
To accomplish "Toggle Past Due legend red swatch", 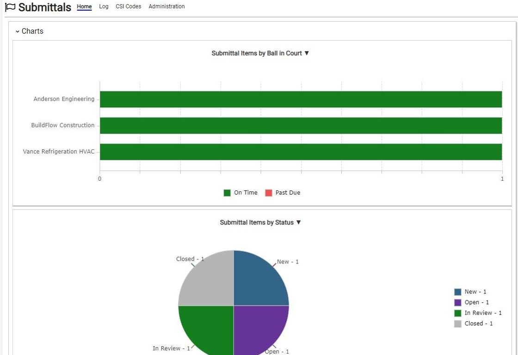I will pos(269,193).
